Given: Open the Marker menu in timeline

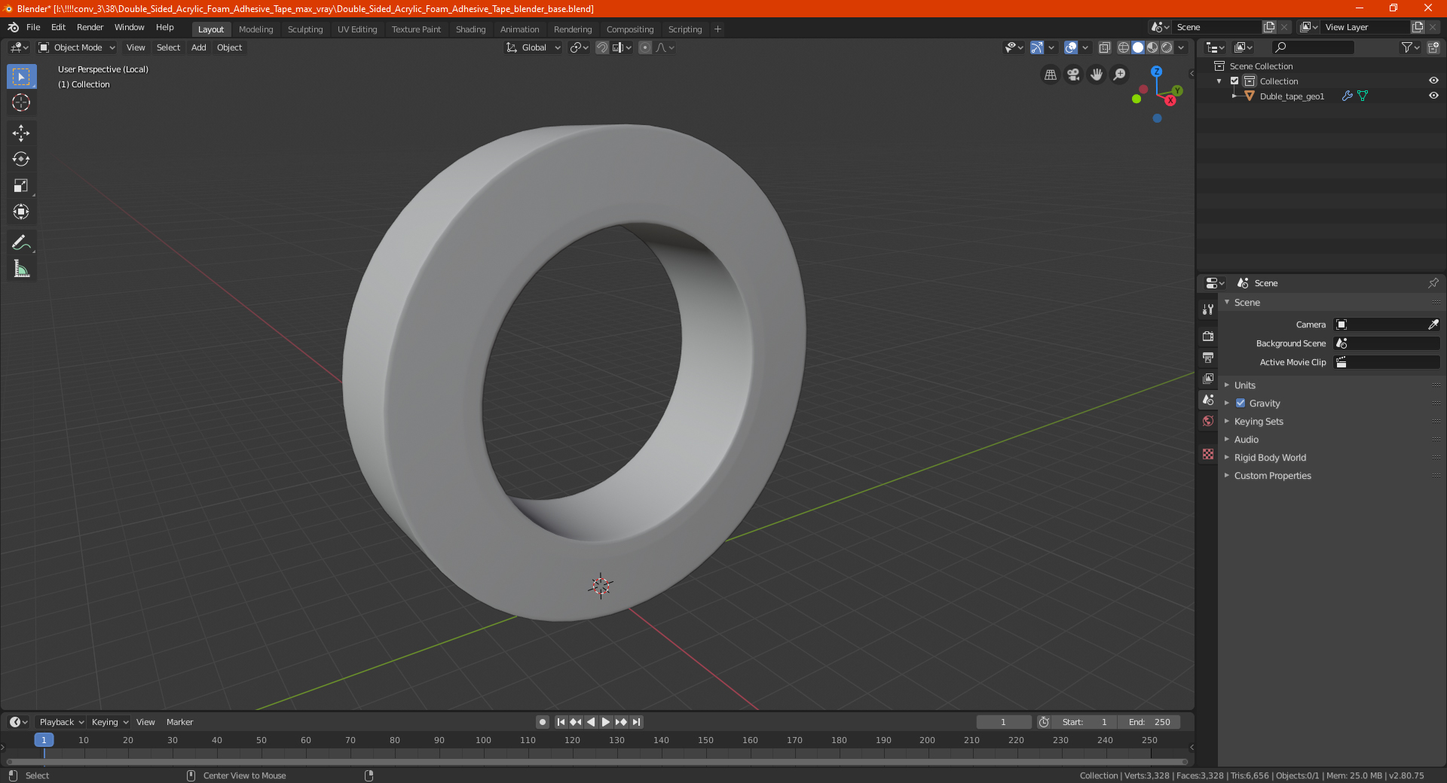Looking at the screenshot, I should pos(179,722).
